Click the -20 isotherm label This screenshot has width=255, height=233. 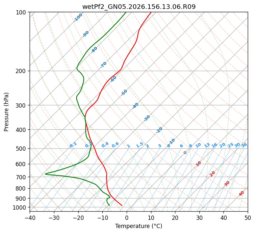159,130
